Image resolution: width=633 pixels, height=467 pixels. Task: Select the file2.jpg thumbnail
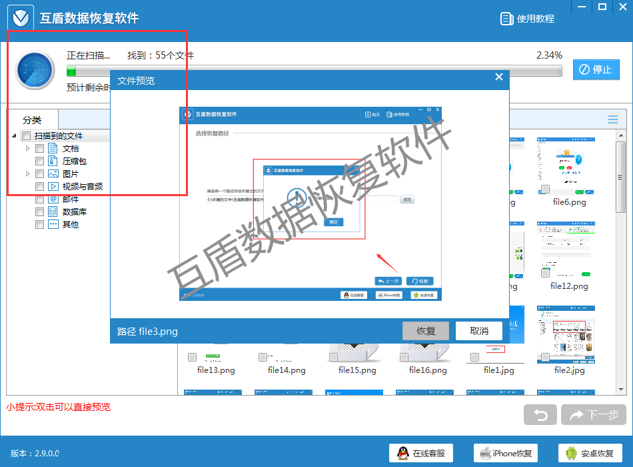click(566, 334)
